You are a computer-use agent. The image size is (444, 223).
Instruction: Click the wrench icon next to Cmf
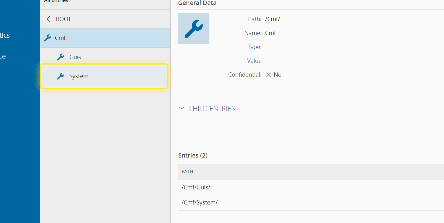tap(47, 38)
